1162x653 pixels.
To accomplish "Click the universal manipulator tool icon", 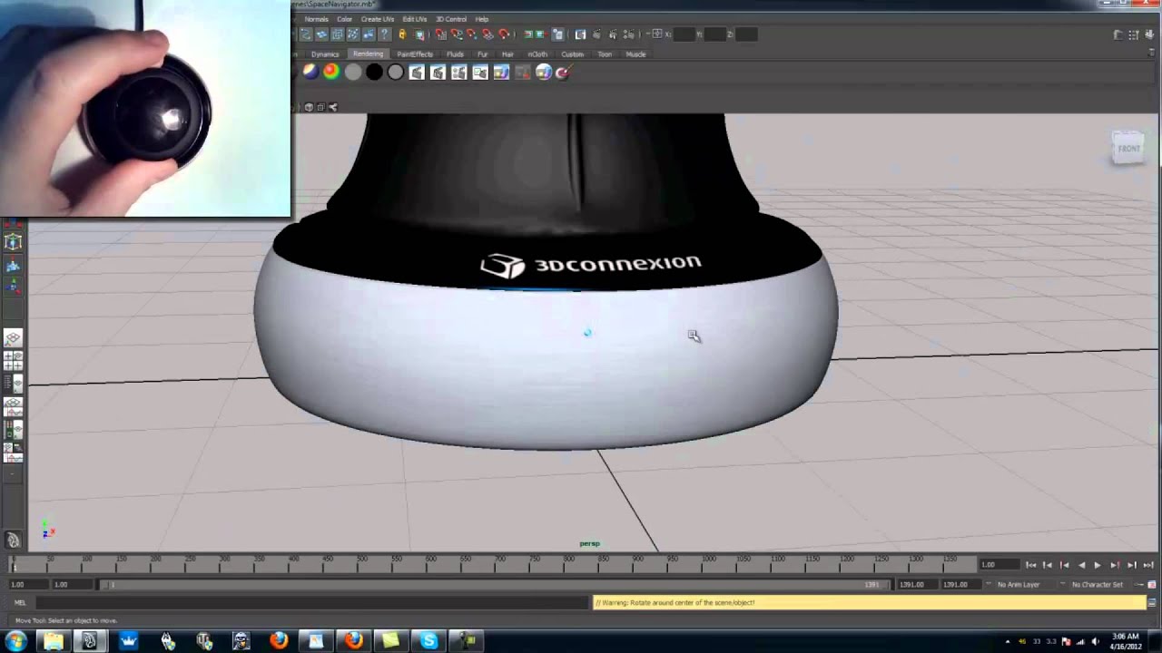I will pos(13,241).
